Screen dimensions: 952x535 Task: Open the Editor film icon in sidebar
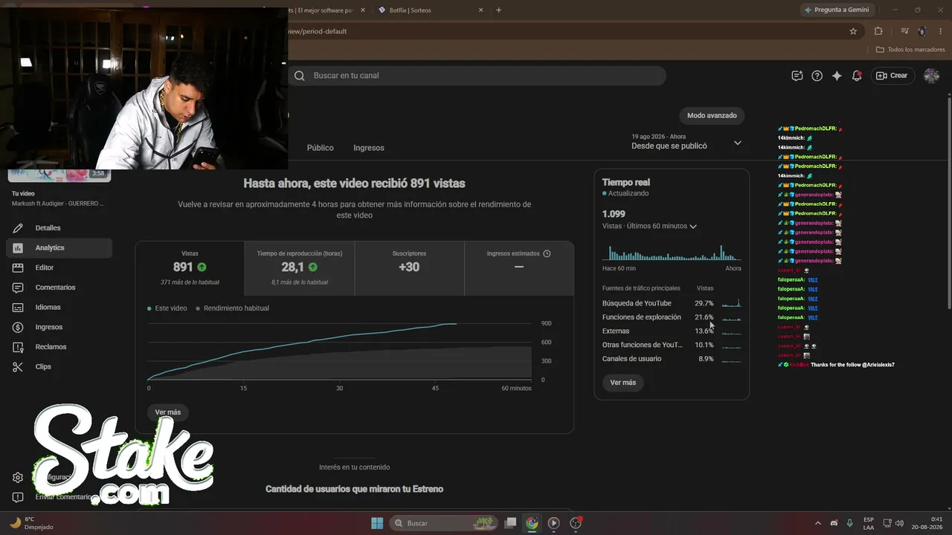(19, 267)
